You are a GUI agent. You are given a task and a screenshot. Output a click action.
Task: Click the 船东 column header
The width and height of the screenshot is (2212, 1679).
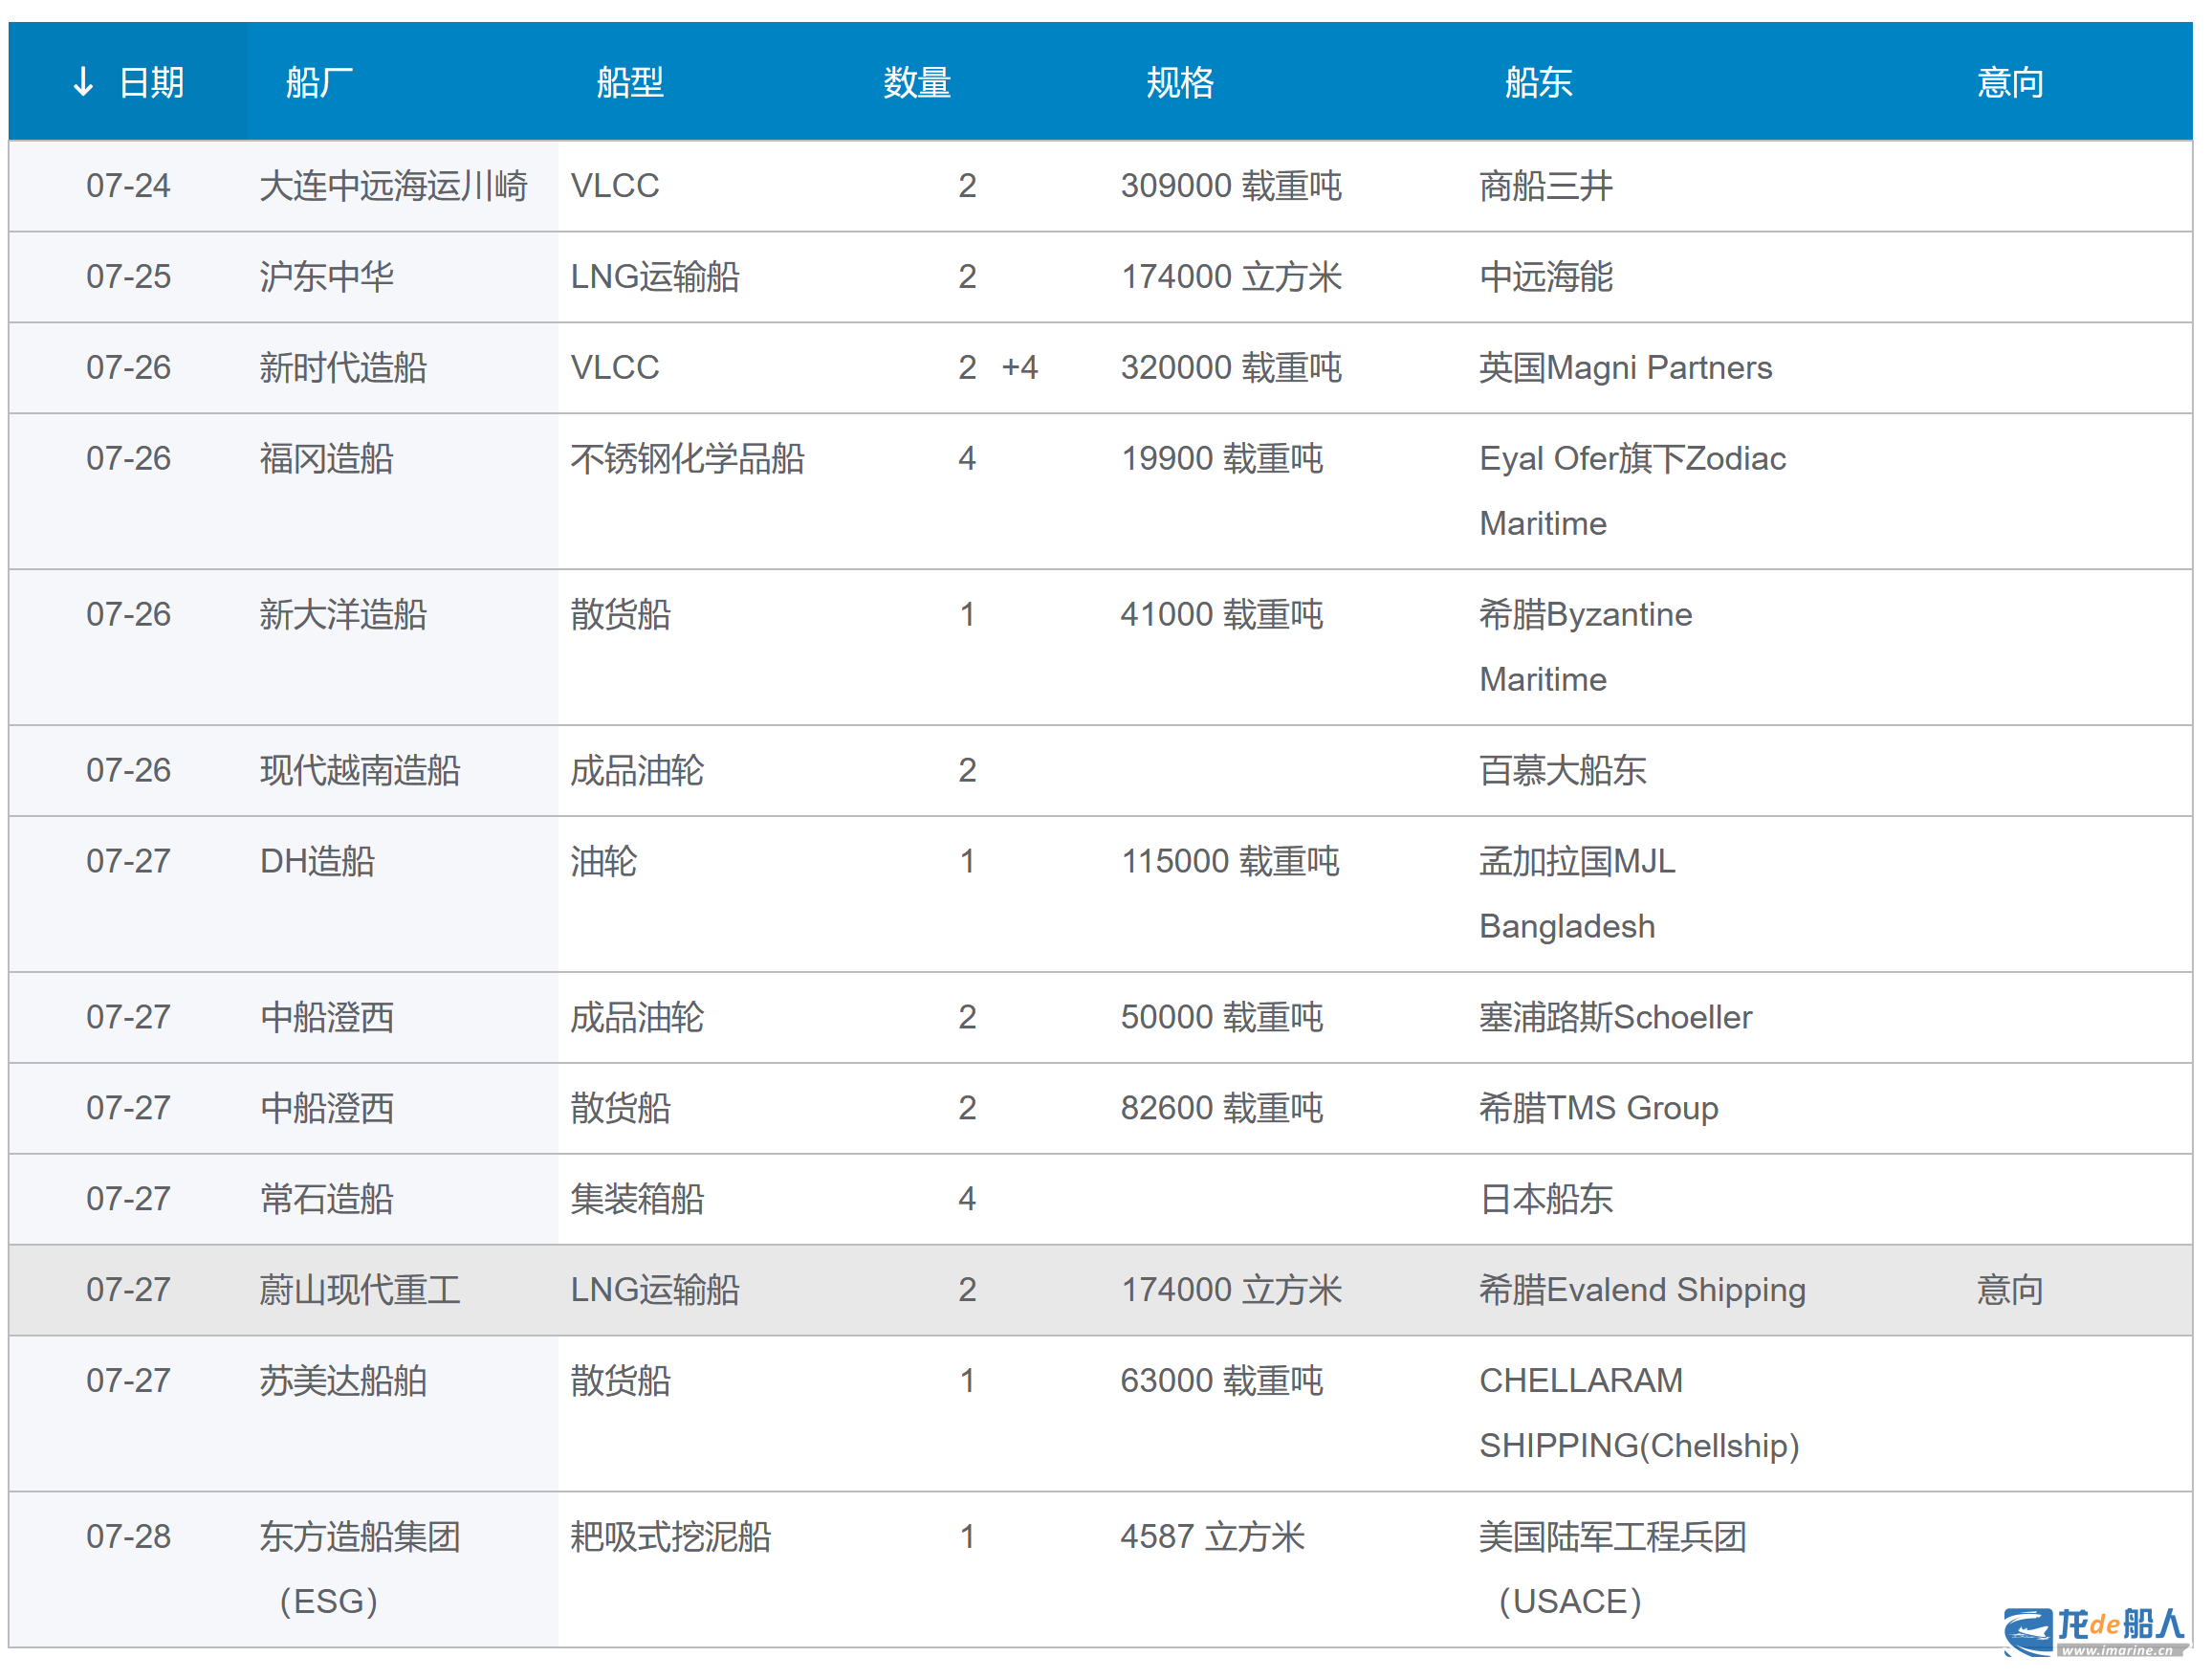[1538, 82]
